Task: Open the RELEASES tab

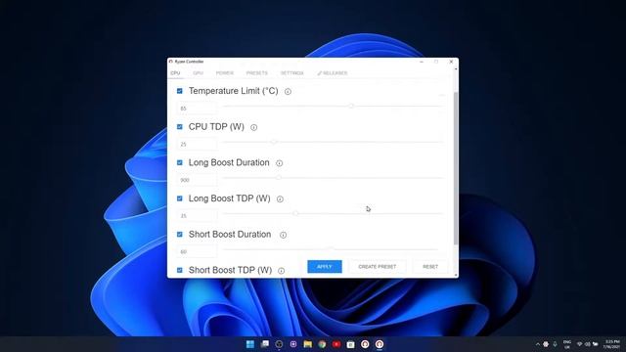Action: coord(333,73)
